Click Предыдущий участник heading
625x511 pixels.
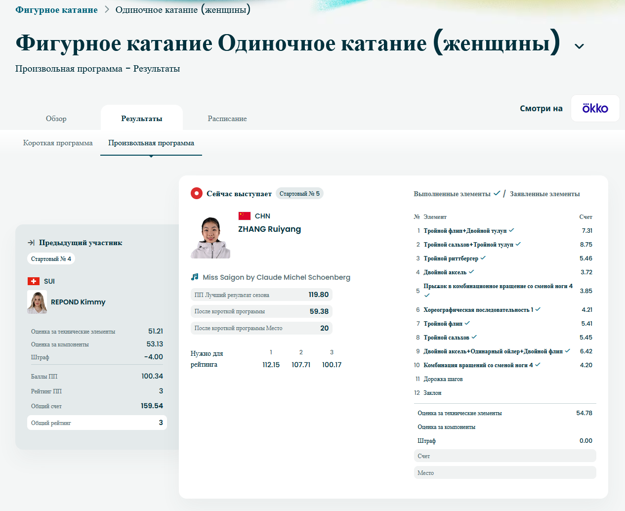(x=81, y=243)
